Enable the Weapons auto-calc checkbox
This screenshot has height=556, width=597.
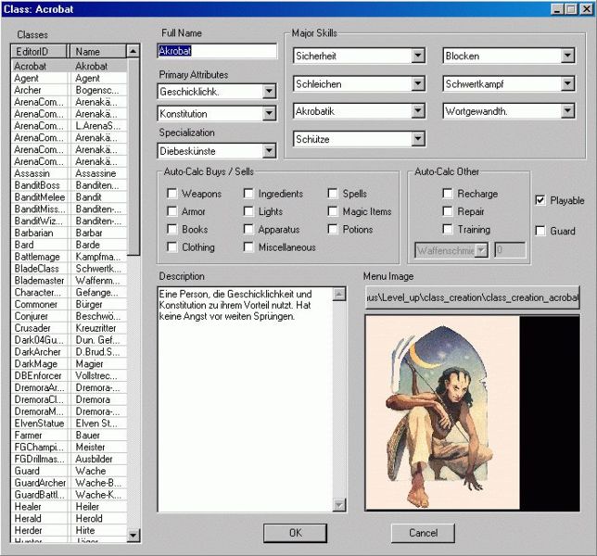tap(172, 194)
